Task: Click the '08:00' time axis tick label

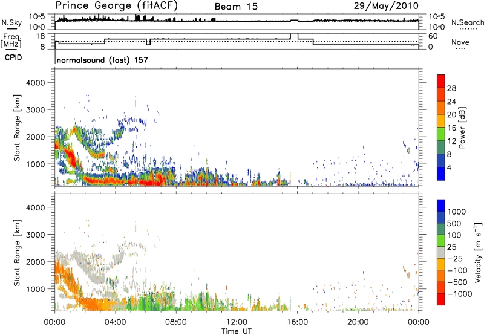Action: (176, 322)
